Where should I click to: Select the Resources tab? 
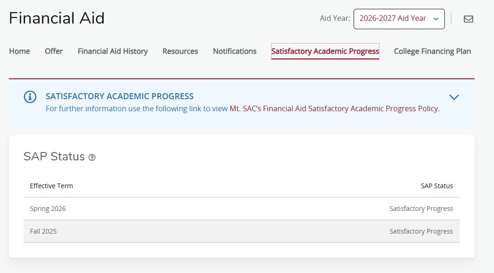pyautogui.click(x=180, y=51)
